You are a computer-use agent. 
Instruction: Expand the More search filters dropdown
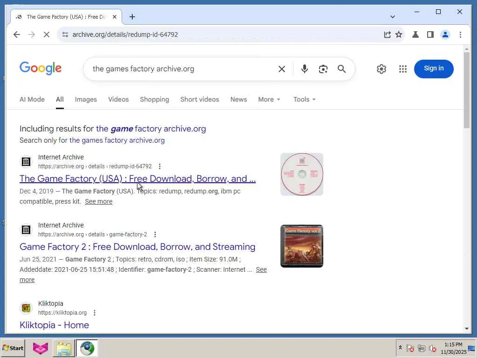269,100
